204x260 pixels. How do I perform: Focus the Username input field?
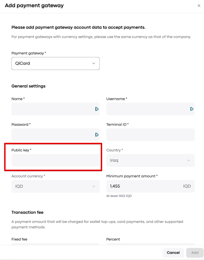click(x=150, y=109)
